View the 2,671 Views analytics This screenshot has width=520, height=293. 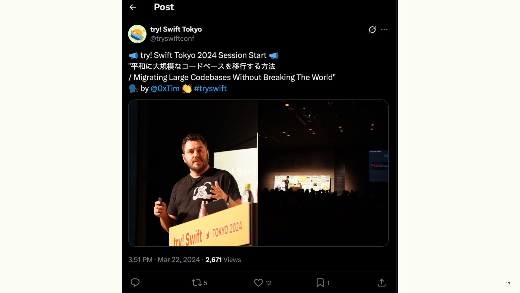223,260
